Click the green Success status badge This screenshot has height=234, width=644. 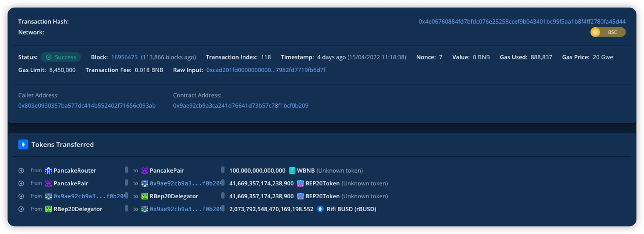tap(61, 57)
